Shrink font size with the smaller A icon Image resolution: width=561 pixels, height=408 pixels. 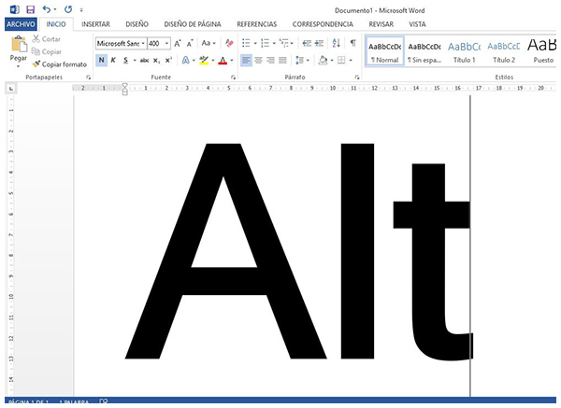tap(190, 44)
